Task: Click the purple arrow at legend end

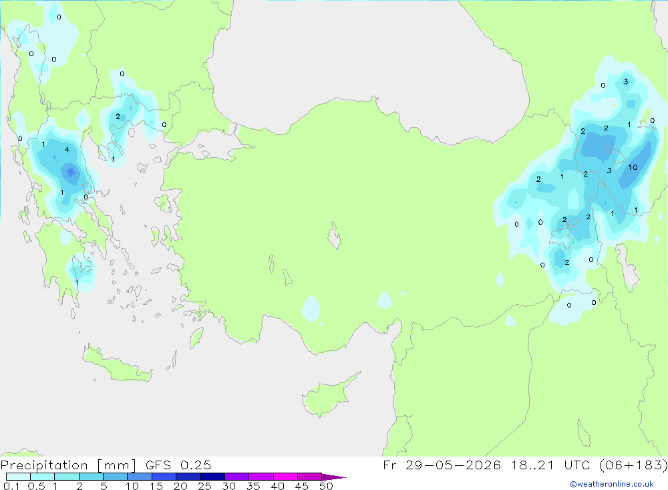Action: tap(334, 477)
